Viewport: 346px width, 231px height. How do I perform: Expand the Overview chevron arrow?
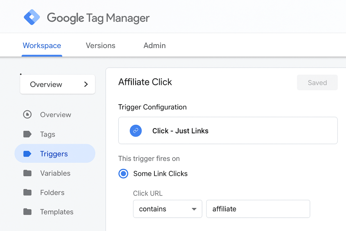point(86,84)
